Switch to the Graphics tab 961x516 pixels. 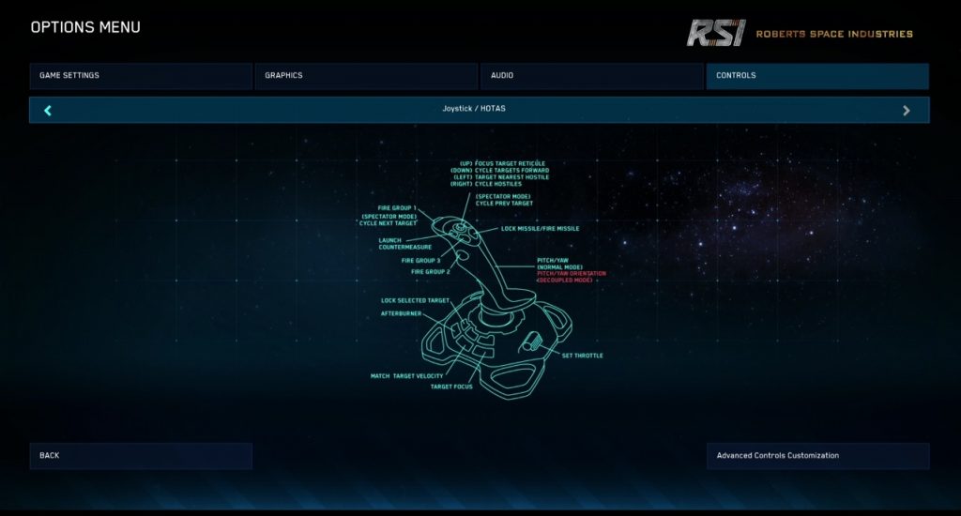[366, 76]
